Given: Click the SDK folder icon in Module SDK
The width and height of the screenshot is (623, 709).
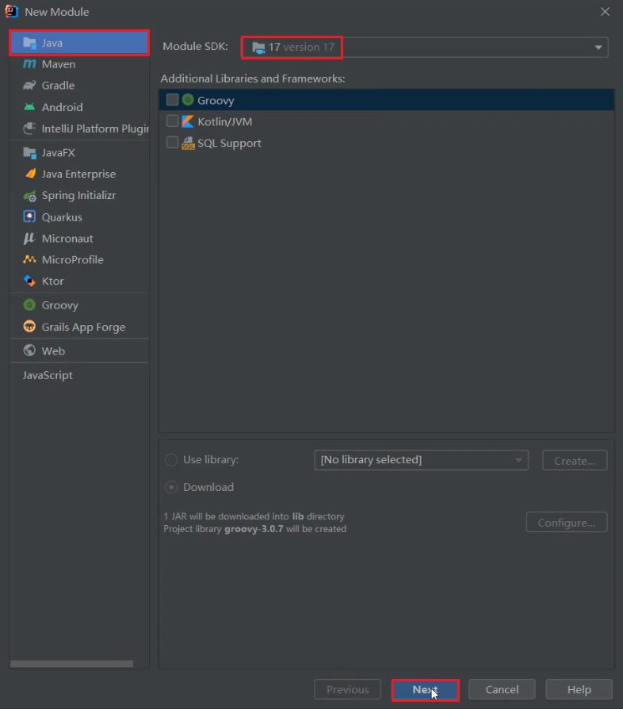Looking at the screenshot, I should point(258,47).
